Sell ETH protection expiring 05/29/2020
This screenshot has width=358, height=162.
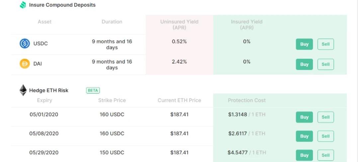pyautogui.click(x=325, y=155)
